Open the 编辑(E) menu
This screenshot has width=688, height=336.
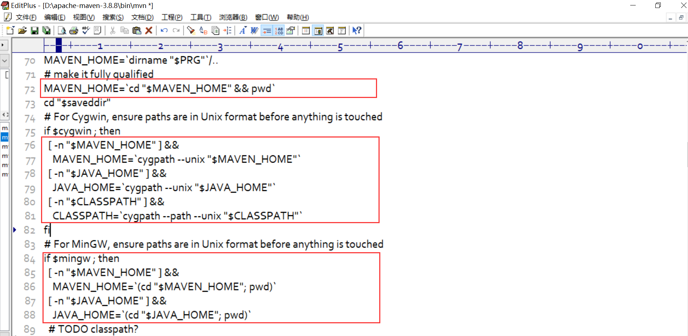[55, 17]
